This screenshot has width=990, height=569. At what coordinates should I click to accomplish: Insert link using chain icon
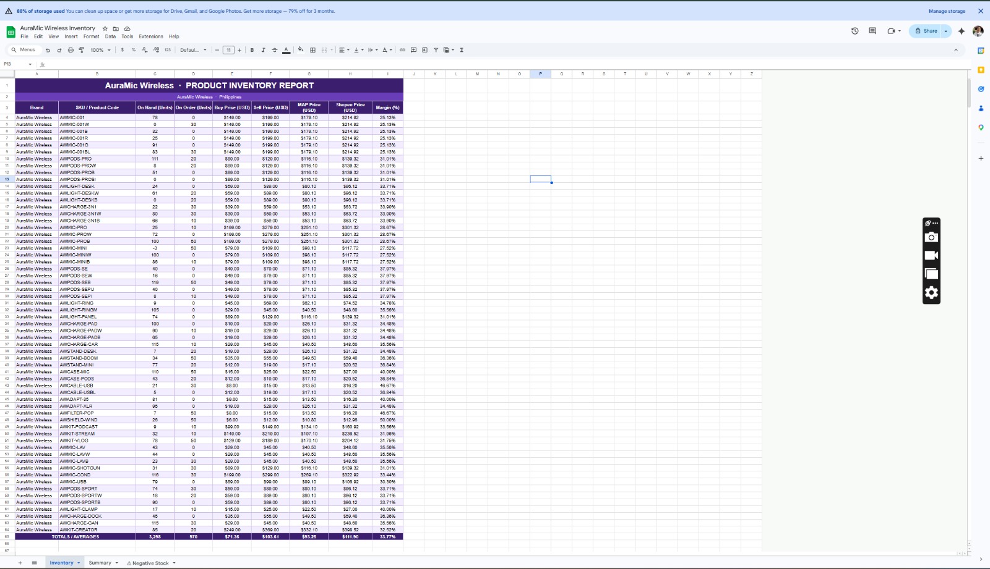402,50
